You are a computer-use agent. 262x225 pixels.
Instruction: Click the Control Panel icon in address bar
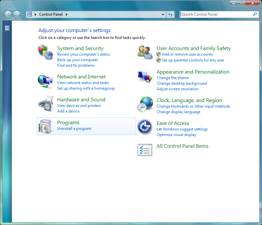30,14
